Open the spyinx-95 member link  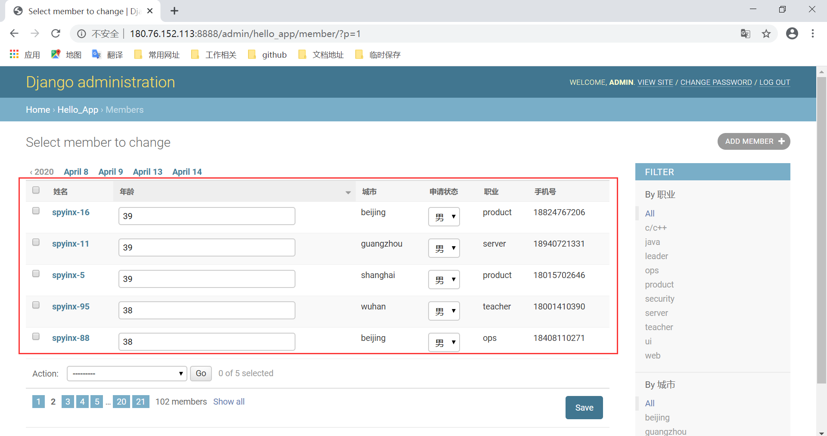(x=71, y=306)
